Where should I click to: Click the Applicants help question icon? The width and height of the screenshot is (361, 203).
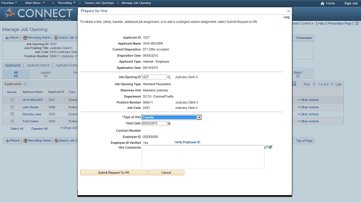point(25,84)
